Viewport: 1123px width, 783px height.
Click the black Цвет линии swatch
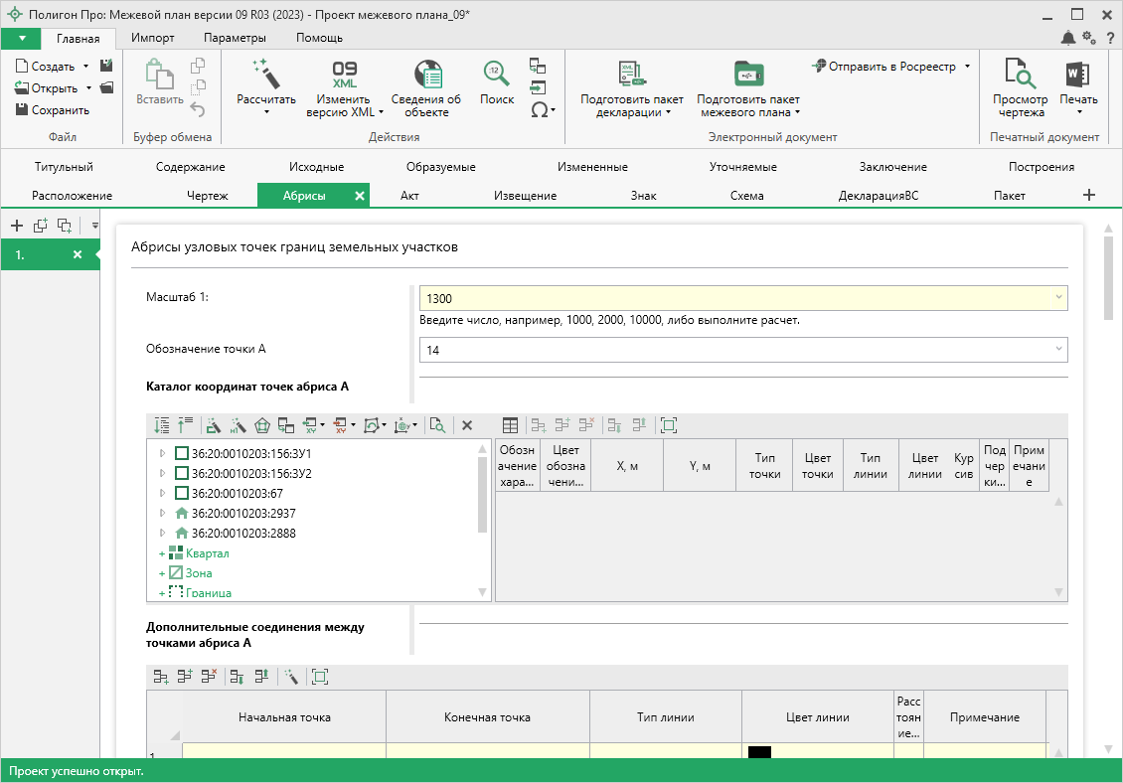click(x=759, y=752)
